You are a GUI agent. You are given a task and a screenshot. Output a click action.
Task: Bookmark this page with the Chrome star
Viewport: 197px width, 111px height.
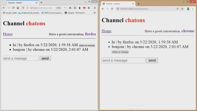tap(182, 9)
